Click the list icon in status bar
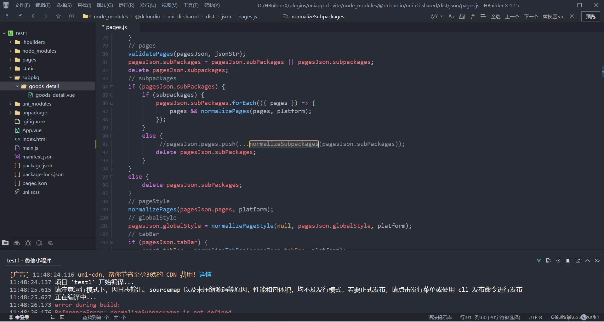This screenshot has height=322, width=604. [53, 317]
